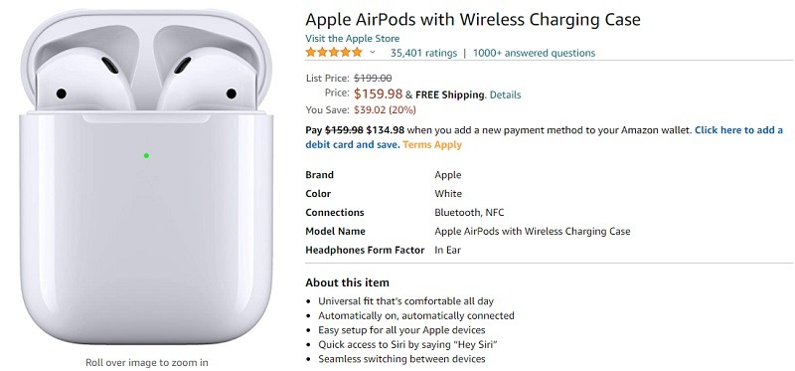795x371 pixels.
Task: Click the right AirPod earbud in image
Action: [x=207, y=82]
